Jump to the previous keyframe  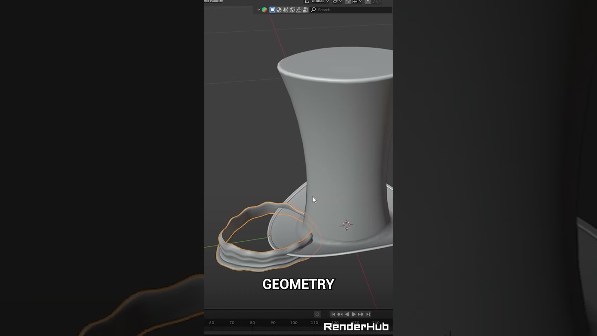(x=340, y=314)
